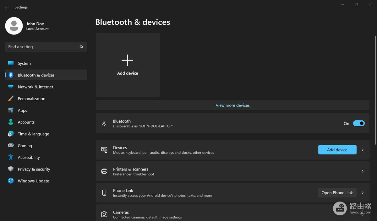Viewport: 377px width, 221px height.
Task: Click "Mouse, keyboard, pen, audio" description
Action: coord(163,153)
